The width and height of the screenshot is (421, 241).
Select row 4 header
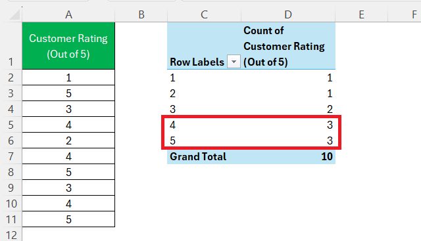(x=11, y=109)
